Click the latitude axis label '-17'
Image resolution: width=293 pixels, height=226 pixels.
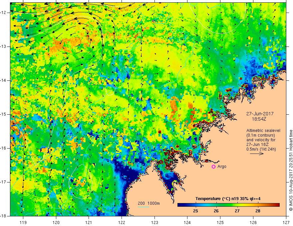(x=3, y=182)
